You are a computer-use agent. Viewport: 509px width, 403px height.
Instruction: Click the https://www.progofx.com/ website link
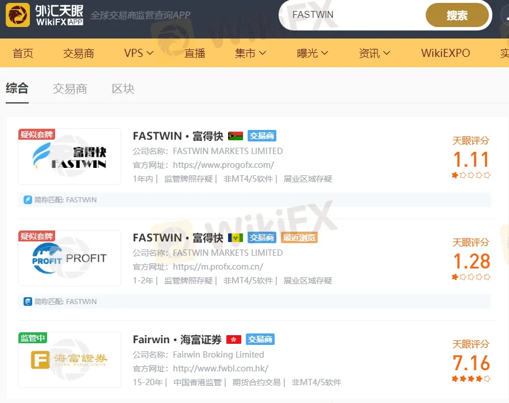[x=223, y=165]
